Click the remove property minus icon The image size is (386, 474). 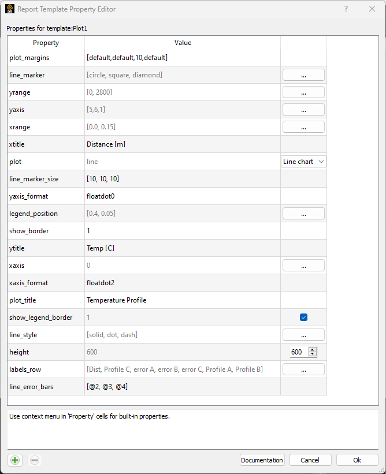(35, 460)
